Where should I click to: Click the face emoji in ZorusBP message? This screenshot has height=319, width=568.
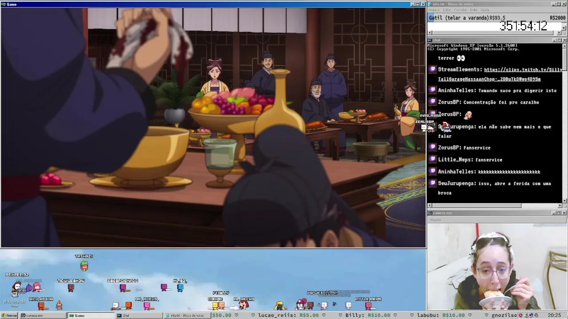pos(468,114)
